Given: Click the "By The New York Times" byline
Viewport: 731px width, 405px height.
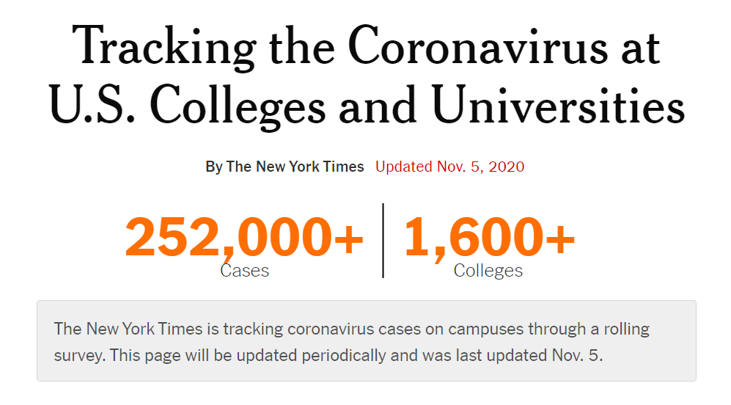Looking at the screenshot, I should pos(284,167).
